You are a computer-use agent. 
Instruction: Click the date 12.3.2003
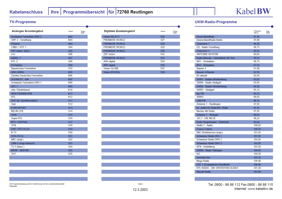click(140, 190)
